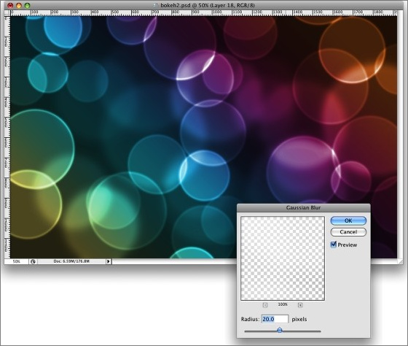Click the Radius slider handle

(x=280, y=330)
